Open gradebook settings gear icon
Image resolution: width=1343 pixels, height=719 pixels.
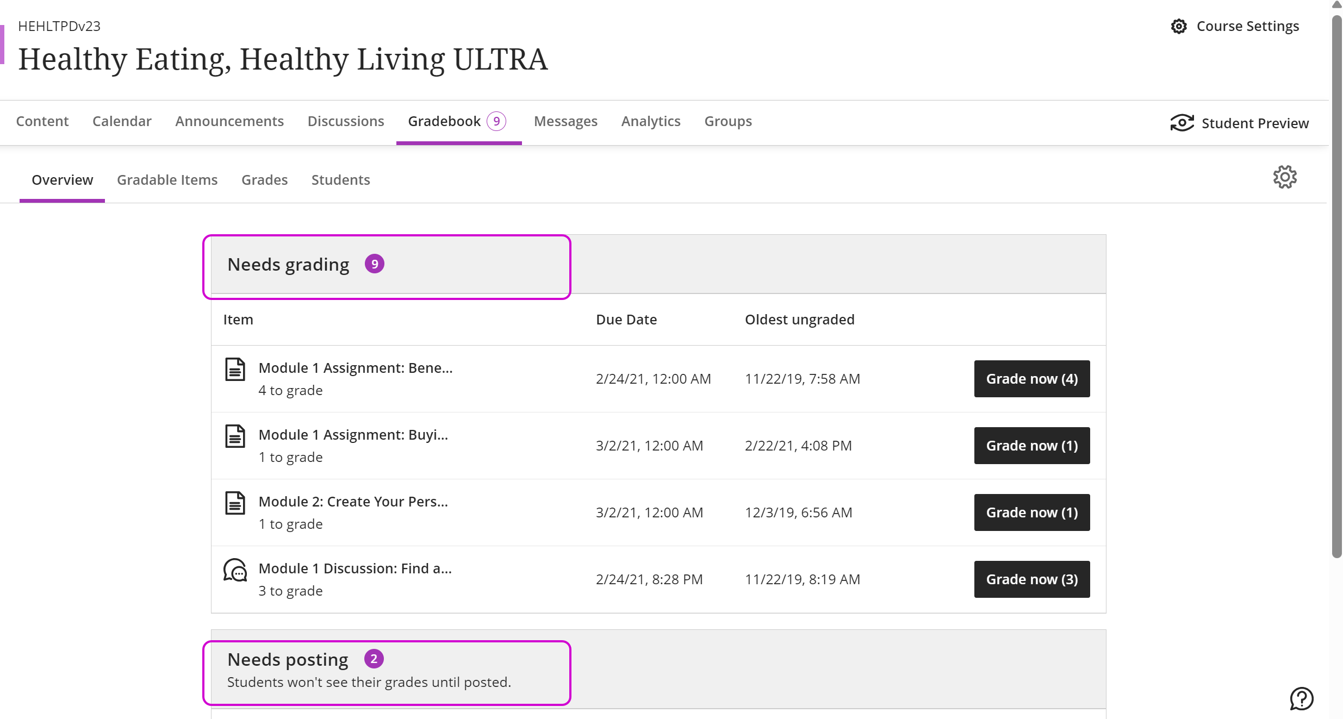pyautogui.click(x=1285, y=177)
